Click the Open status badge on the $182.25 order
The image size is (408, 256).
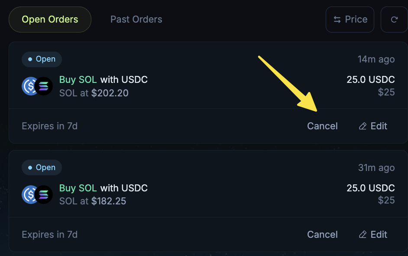click(x=42, y=167)
